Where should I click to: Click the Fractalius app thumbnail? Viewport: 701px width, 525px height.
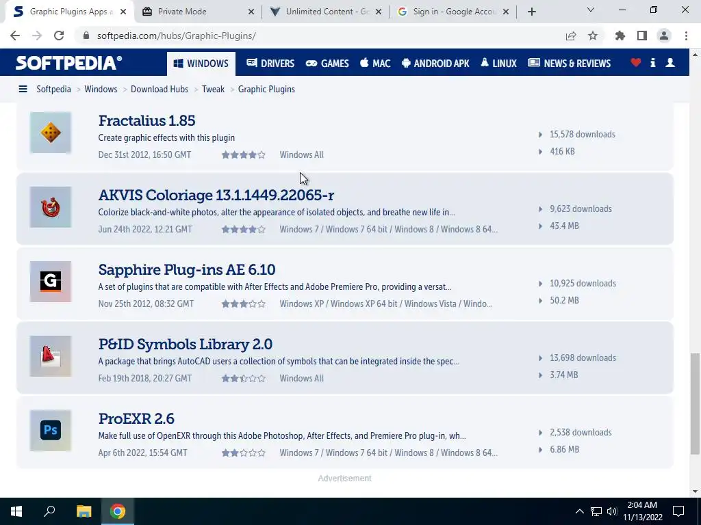(x=51, y=133)
